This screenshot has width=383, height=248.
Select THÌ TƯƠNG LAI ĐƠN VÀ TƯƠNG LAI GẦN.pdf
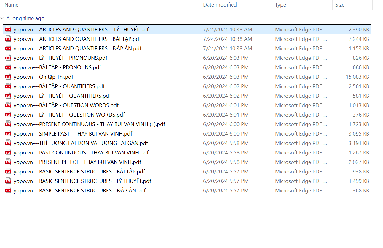[x=81, y=143]
